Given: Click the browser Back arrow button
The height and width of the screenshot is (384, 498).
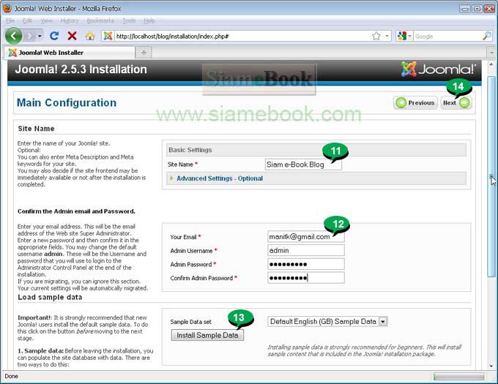Looking at the screenshot, I should click(x=13, y=36).
